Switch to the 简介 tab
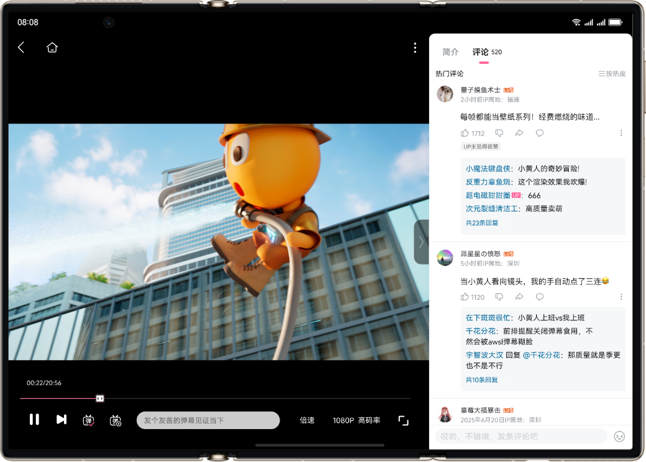Image resolution: width=646 pixels, height=462 pixels. tap(450, 52)
